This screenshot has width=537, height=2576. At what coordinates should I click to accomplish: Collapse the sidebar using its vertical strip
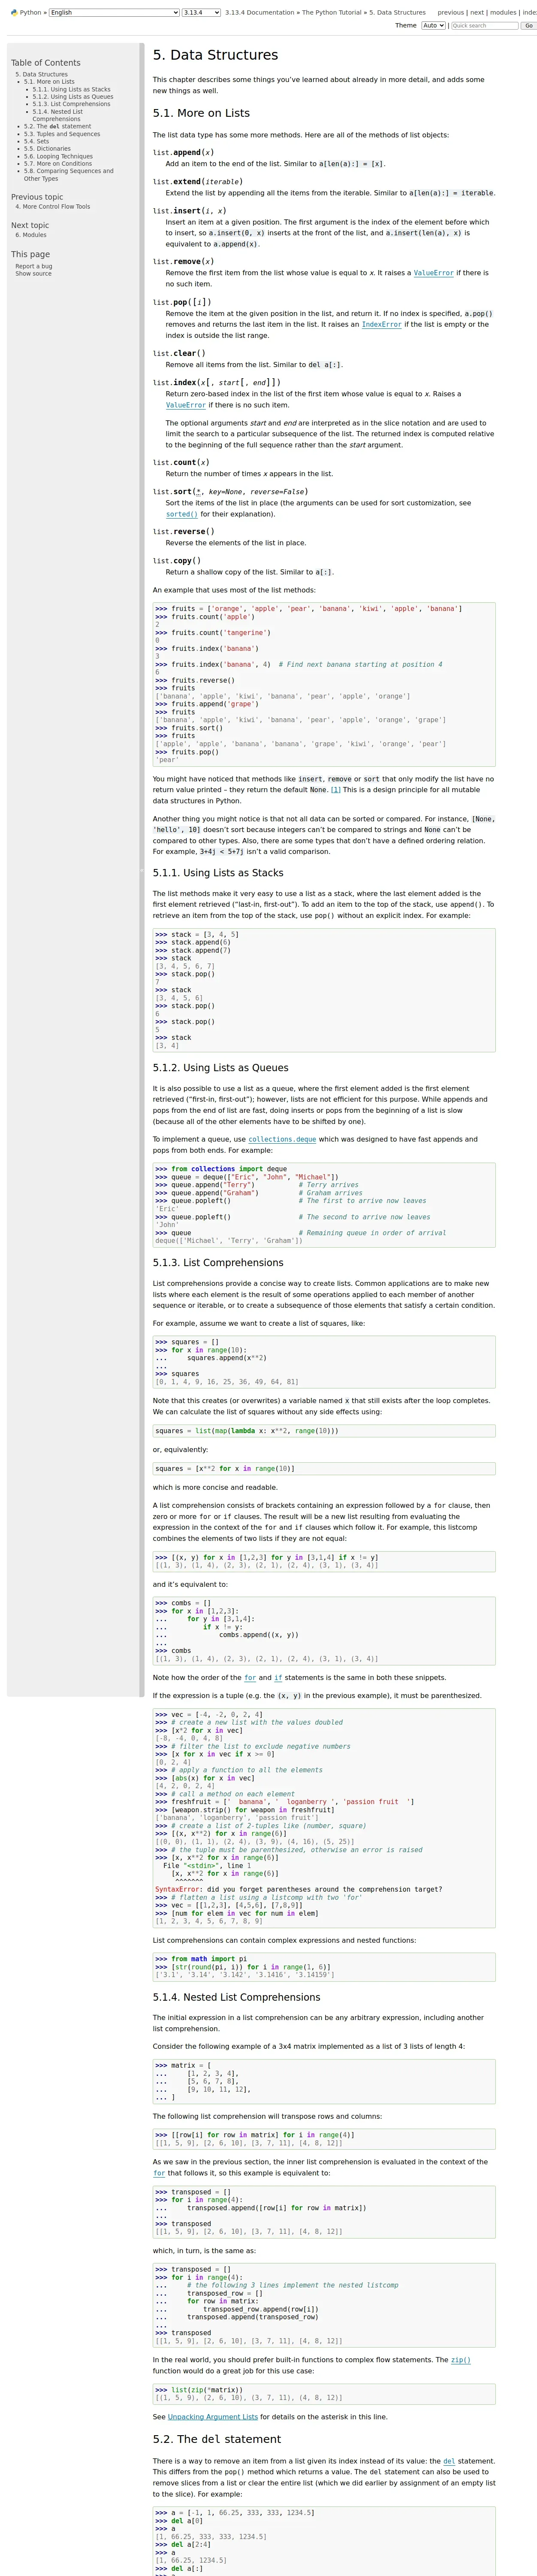coord(142,870)
